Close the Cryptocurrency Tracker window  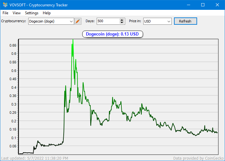click(x=217, y=5)
